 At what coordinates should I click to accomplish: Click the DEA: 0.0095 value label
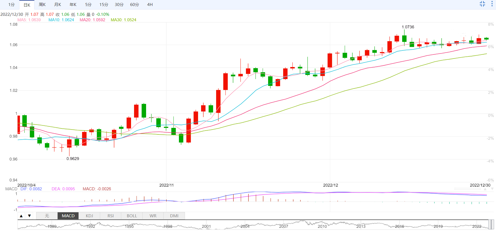click(63, 189)
